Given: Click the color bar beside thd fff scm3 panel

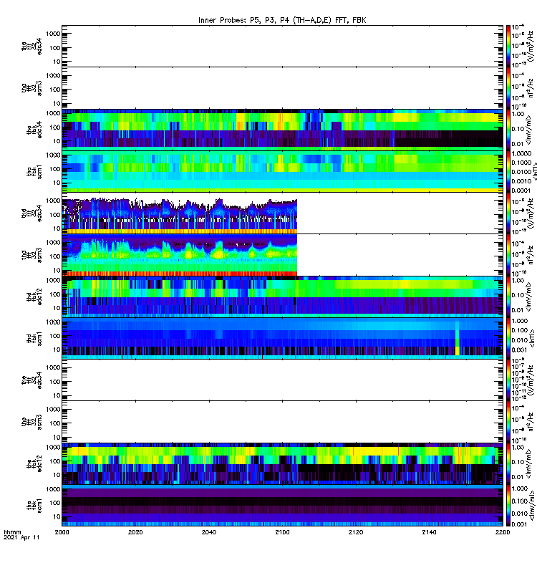Looking at the screenshot, I should (x=508, y=255).
